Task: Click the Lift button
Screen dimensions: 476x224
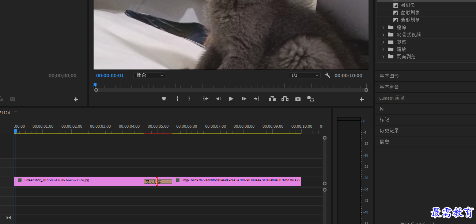Action: [272, 99]
